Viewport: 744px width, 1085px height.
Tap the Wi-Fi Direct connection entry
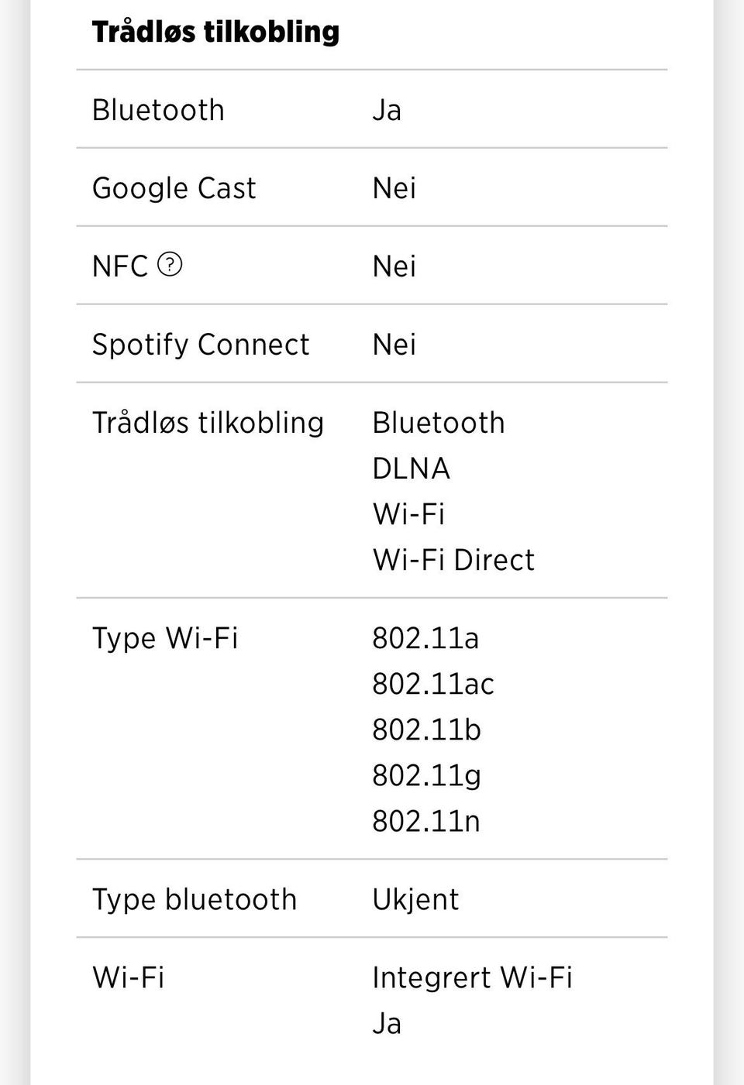coord(453,560)
